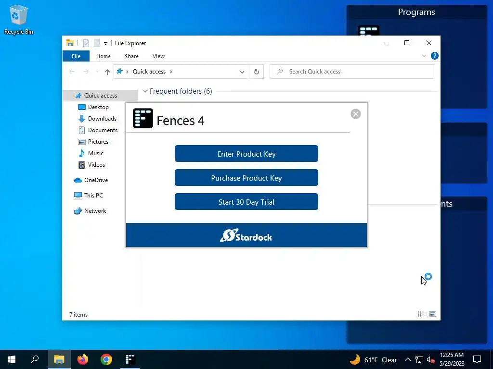493x369 pixels.
Task: Expand the ribbon using the chevron
Action: (x=424, y=56)
